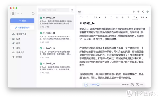Click the cloud icon beside 录音笔云盘
This screenshot has height=98, width=159.
[14, 34]
